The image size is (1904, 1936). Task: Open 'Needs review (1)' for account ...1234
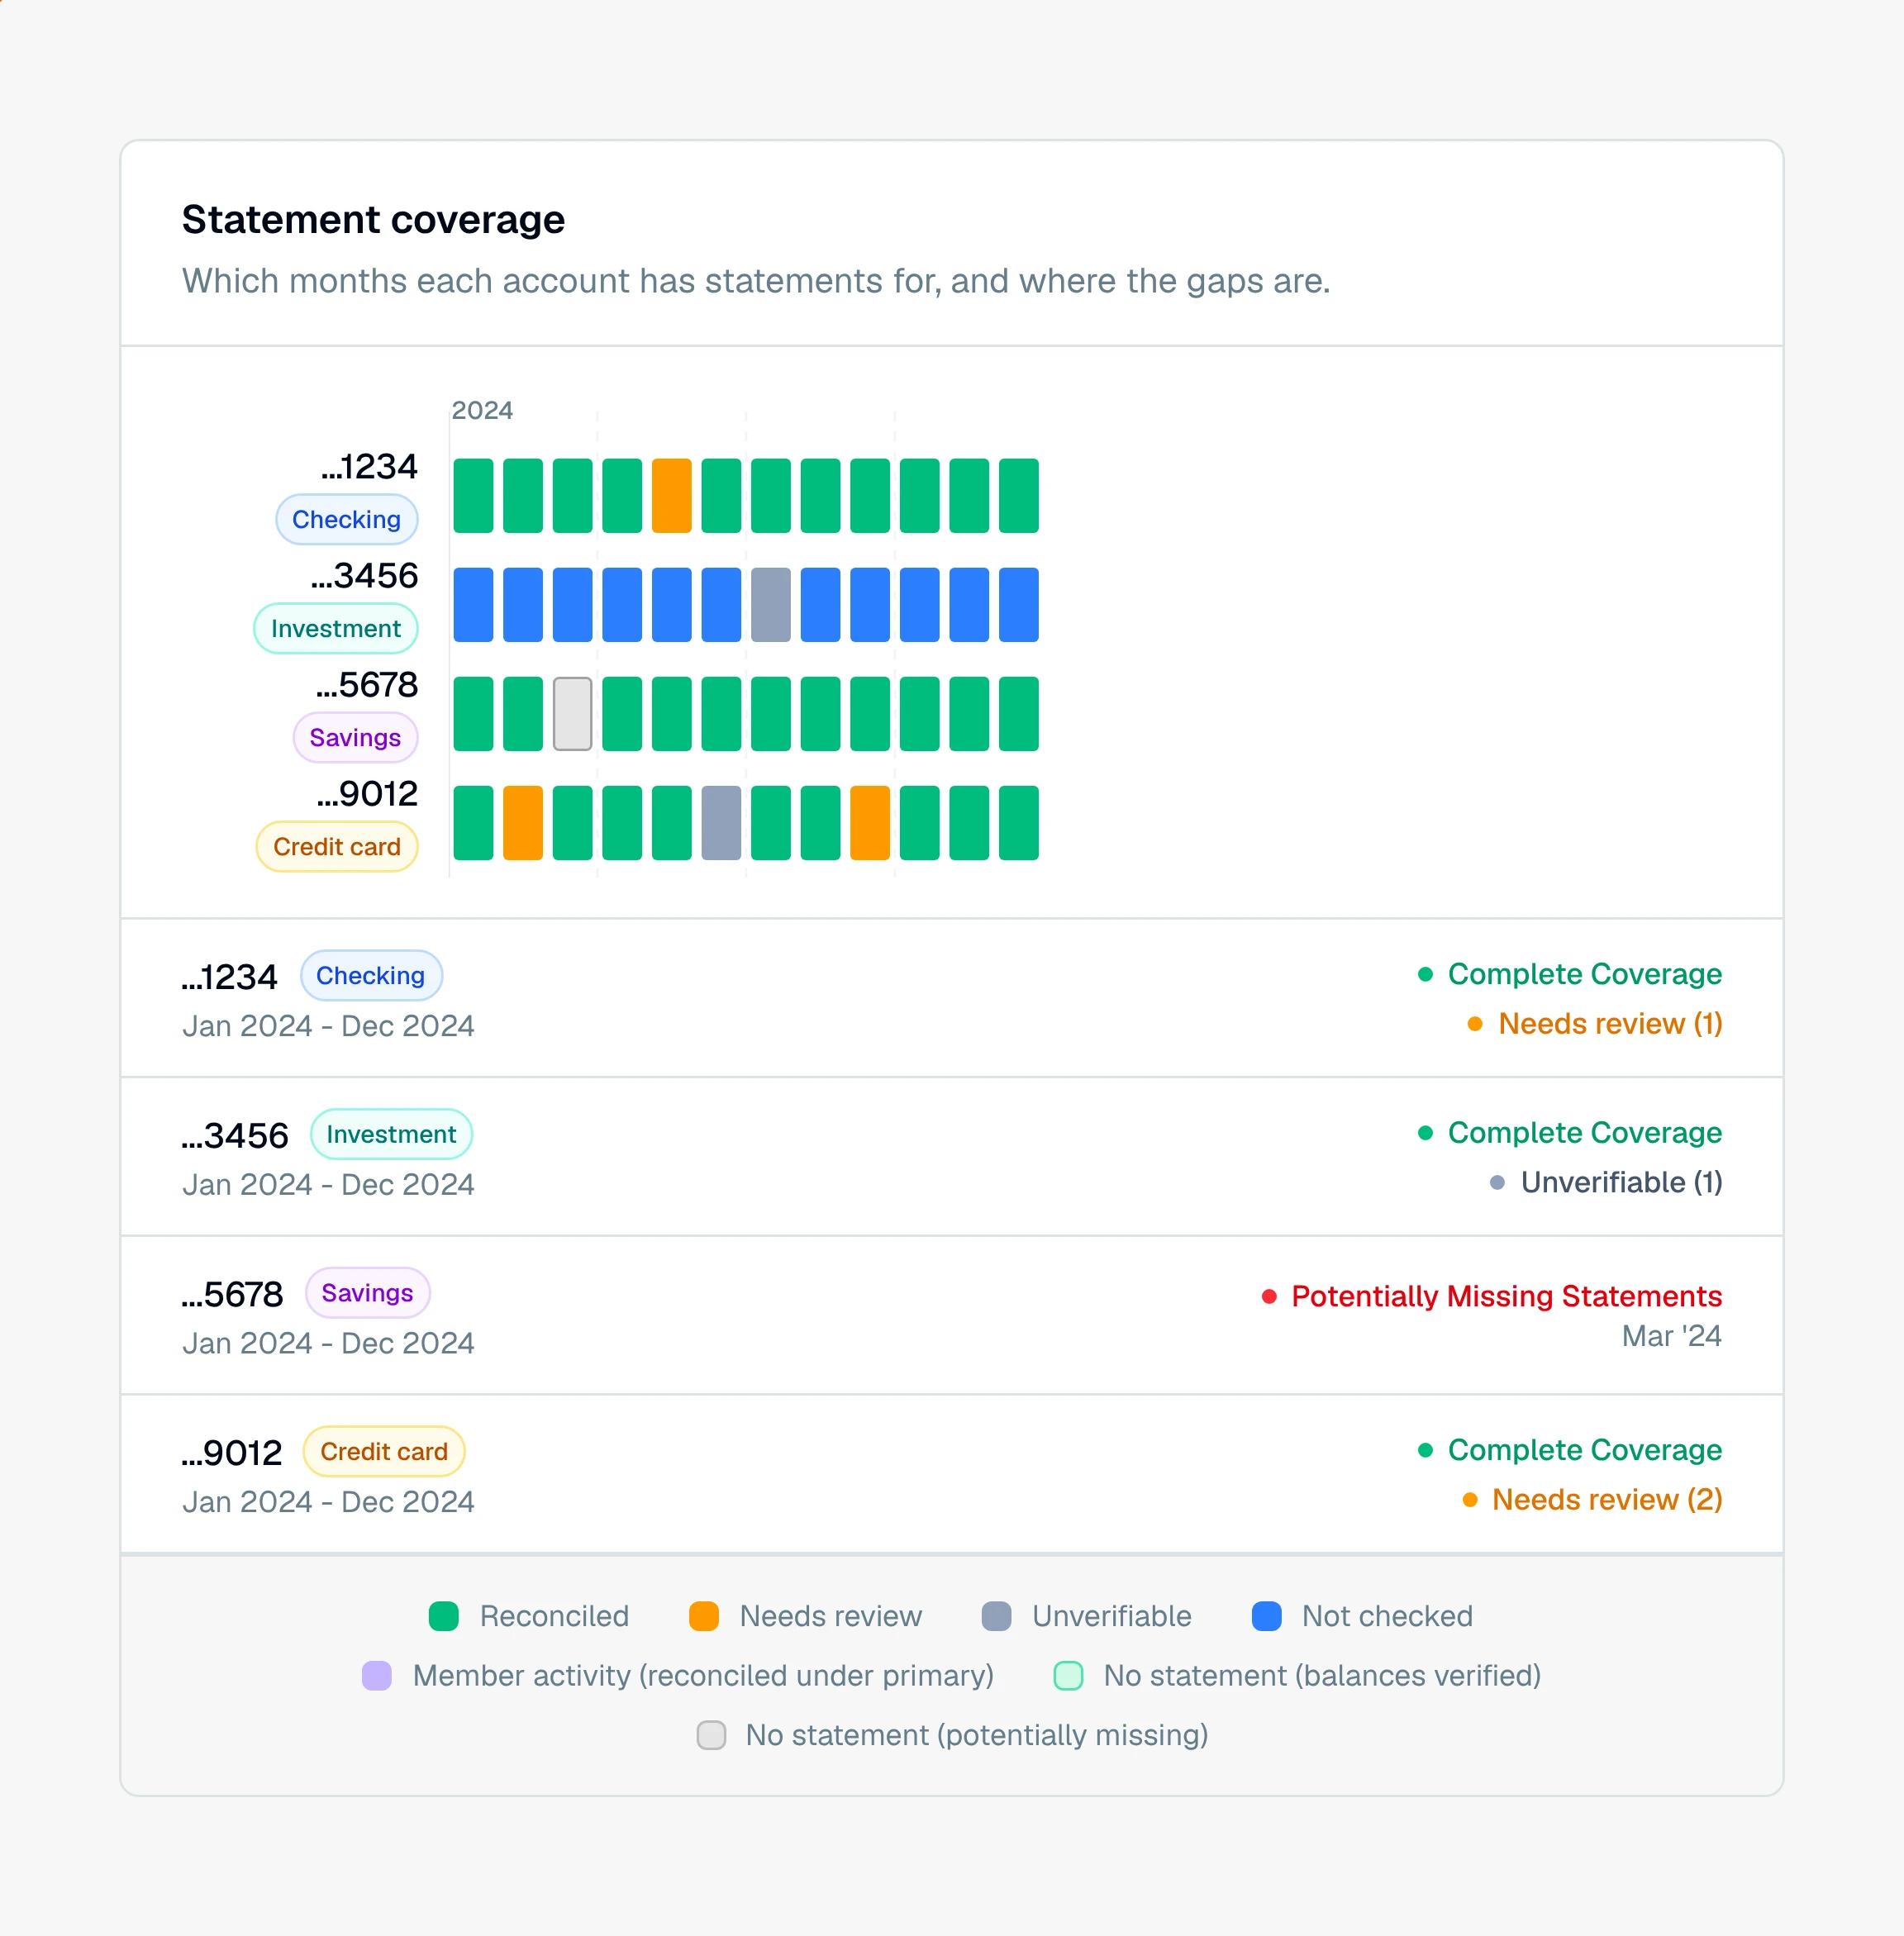[x=1594, y=1023]
